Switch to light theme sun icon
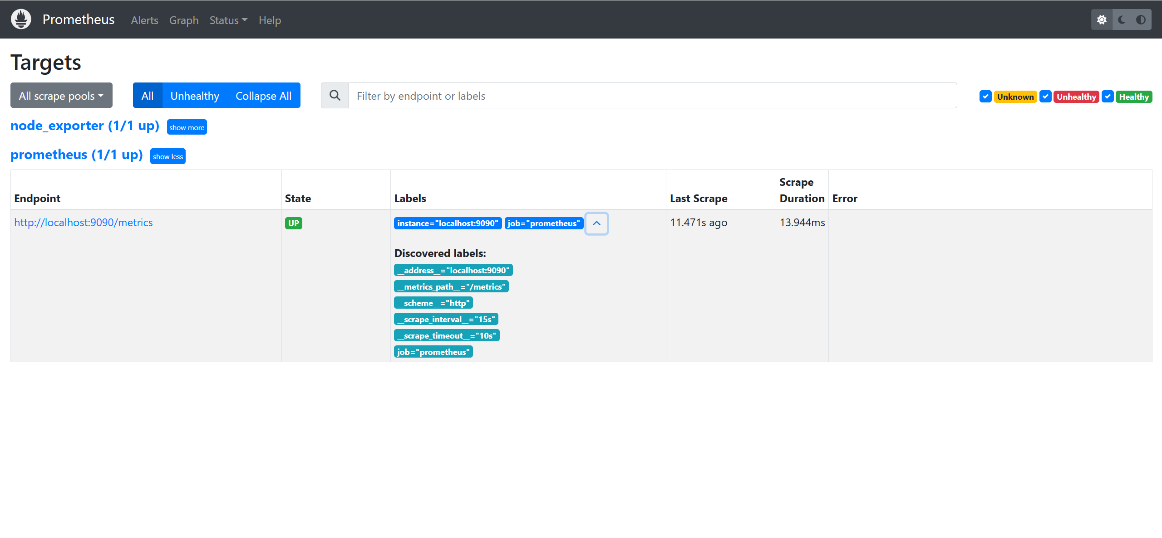1162x538 pixels. tap(1102, 19)
